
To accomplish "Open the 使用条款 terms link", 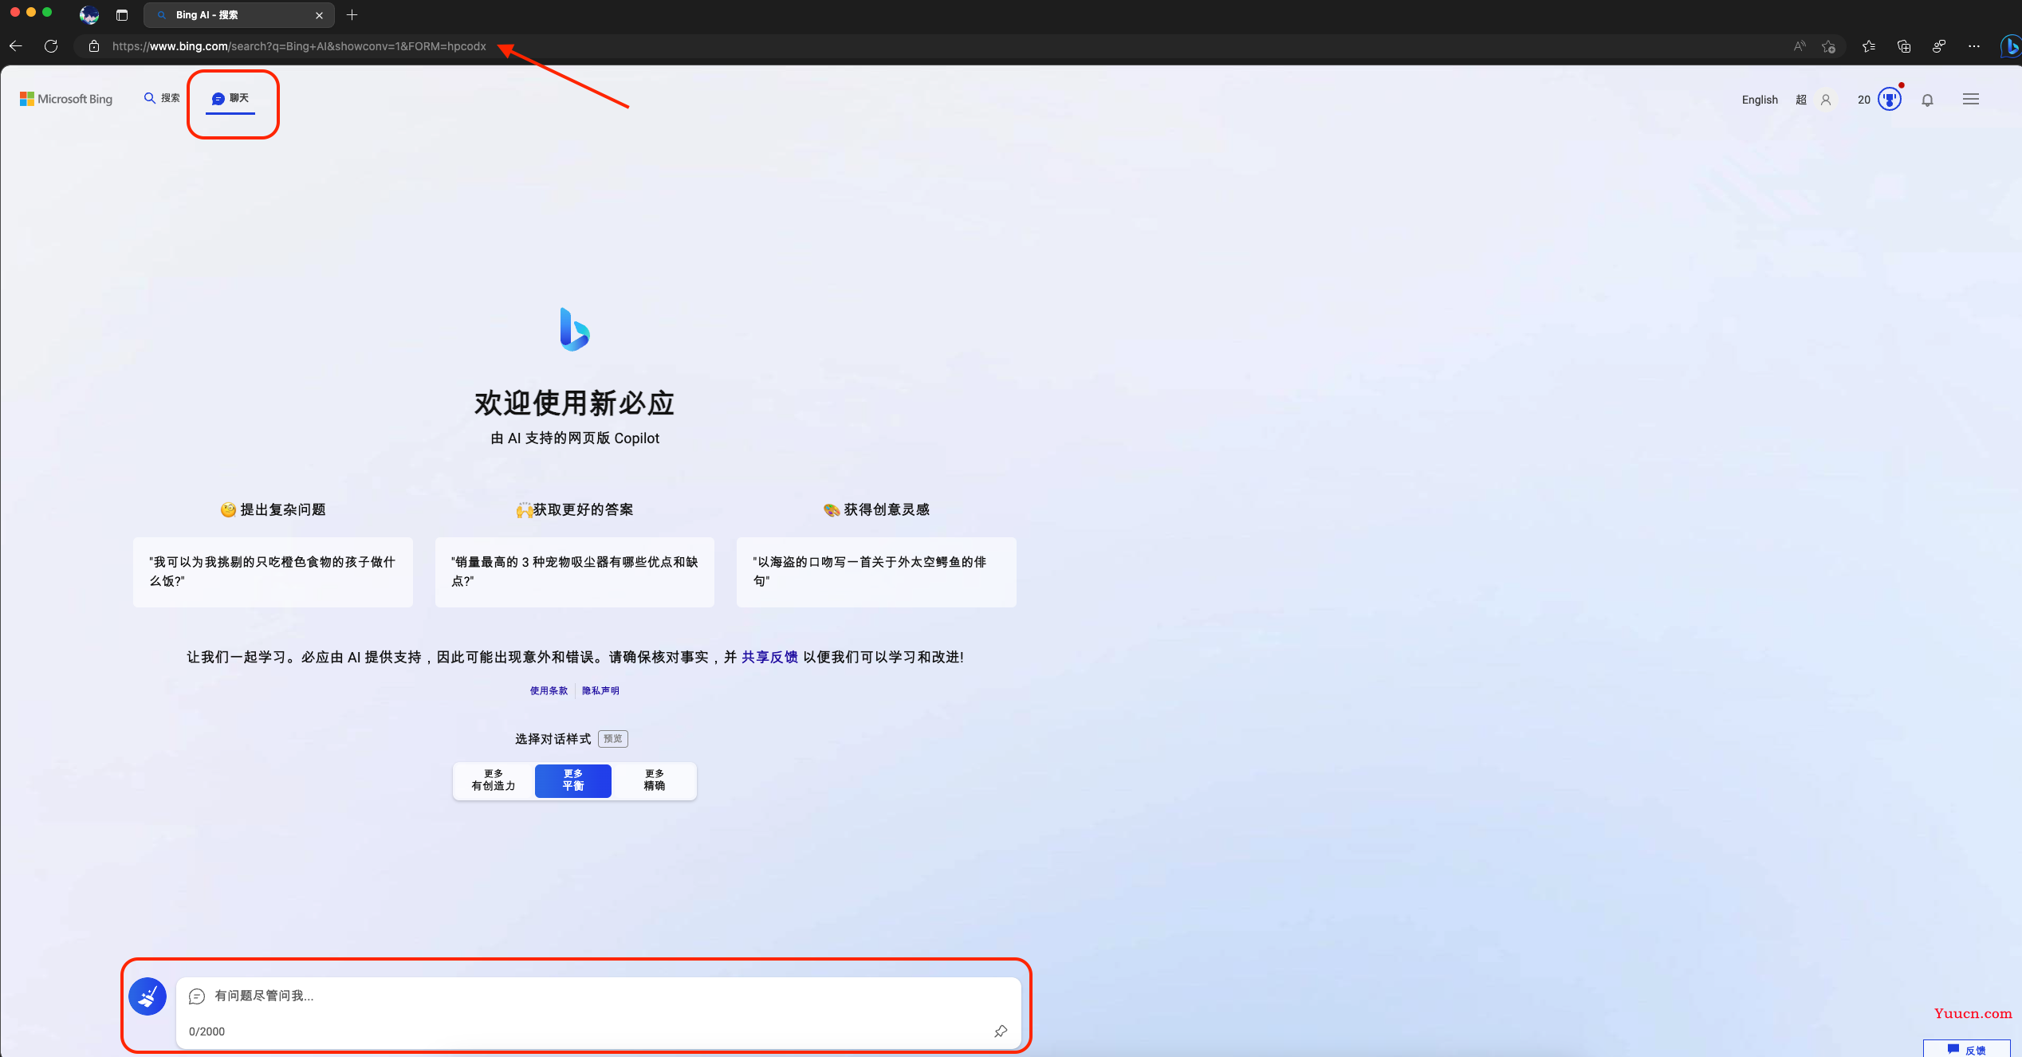I will click(549, 691).
